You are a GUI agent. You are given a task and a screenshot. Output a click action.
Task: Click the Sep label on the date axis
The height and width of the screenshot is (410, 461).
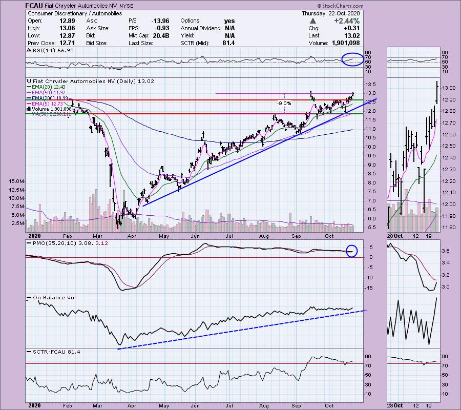[296, 236]
